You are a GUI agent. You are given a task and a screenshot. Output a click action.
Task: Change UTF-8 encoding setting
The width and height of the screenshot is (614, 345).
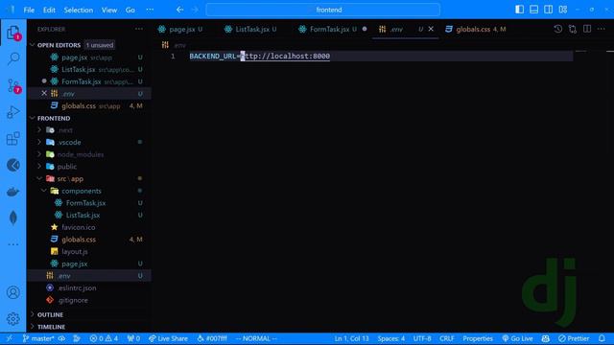pos(422,338)
